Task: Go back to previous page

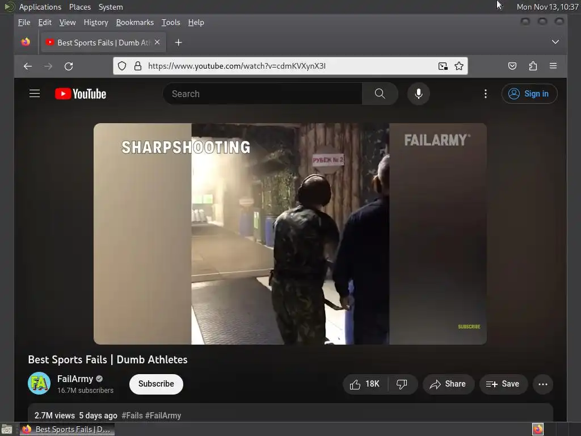Action: [28, 66]
